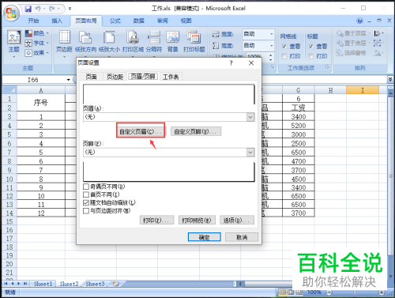The height and width of the screenshot is (298, 395).
Task: Open the 工作表选项 dialog launcher
Action: click(x=327, y=67)
